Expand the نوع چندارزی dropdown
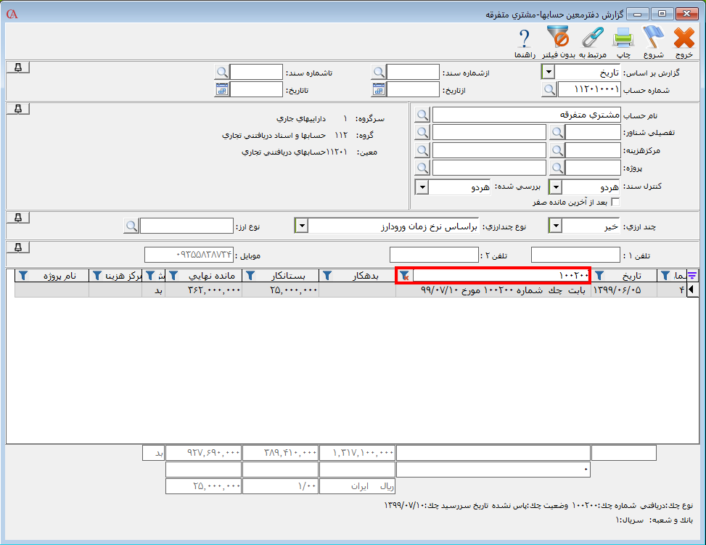Image resolution: width=706 pixels, height=545 pixels. (x=301, y=226)
